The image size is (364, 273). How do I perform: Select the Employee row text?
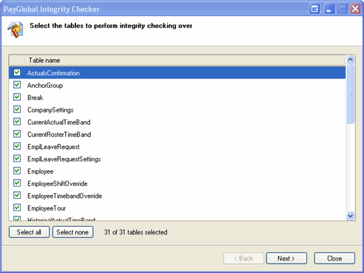40,172
